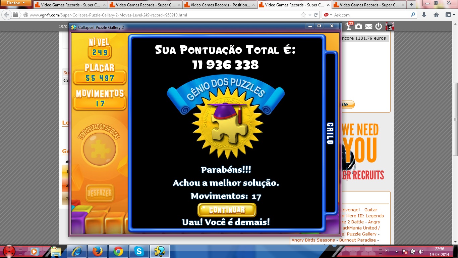Open the Firefox downloads arrow icon
Image resolution: width=458 pixels, height=258 pixels.
click(424, 15)
